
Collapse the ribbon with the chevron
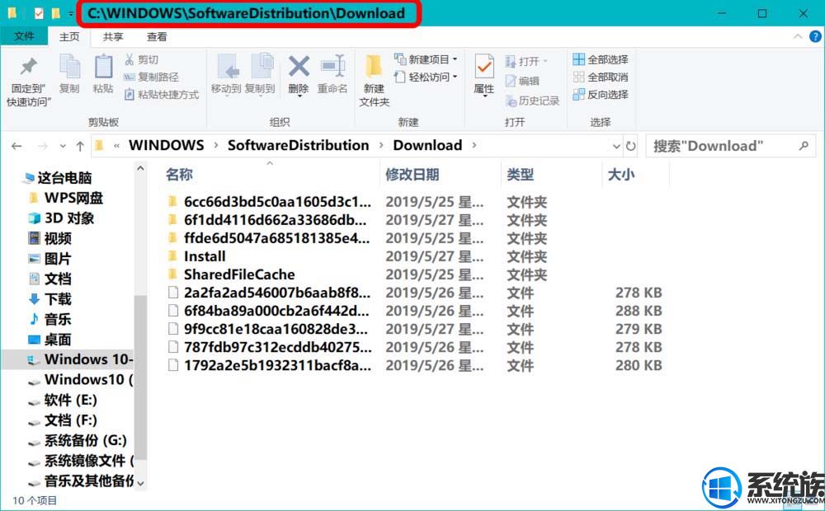(798, 36)
